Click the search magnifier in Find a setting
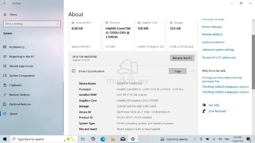This screenshot has width=255, height=143. (x=57, y=24)
